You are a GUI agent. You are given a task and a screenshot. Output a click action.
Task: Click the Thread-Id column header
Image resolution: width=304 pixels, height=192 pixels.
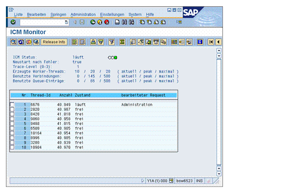(x=41, y=95)
